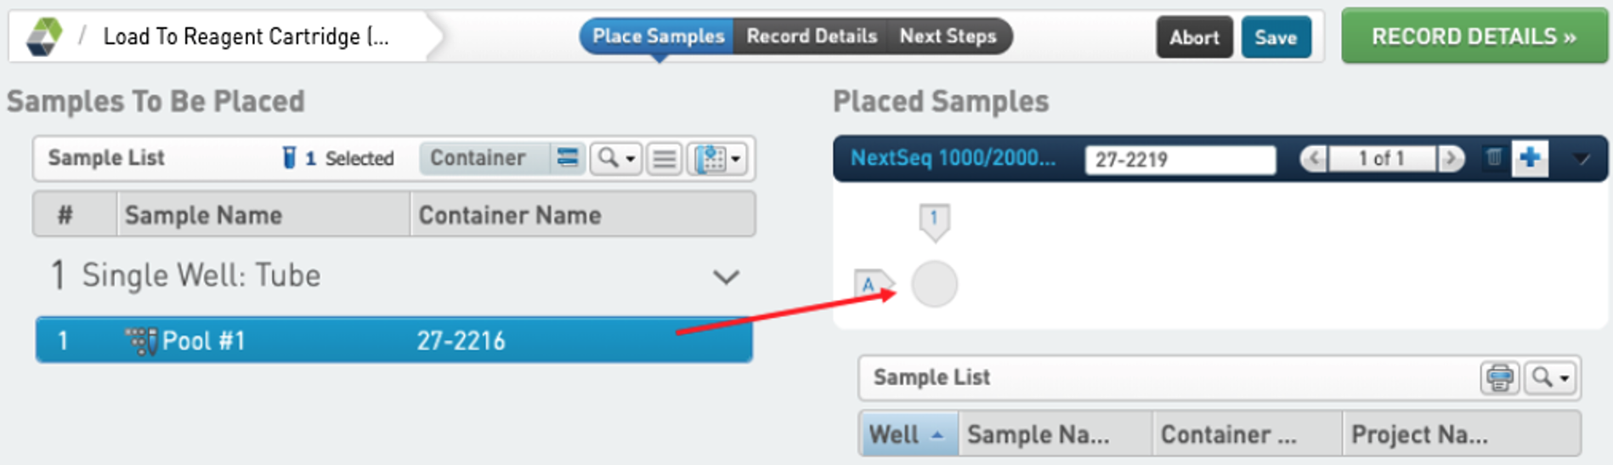The width and height of the screenshot is (1613, 465).
Task: Click the Save button
Action: click(x=1276, y=37)
